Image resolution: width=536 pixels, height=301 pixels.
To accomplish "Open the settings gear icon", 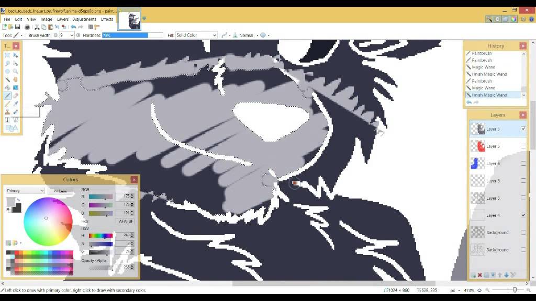I will pyautogui.click(x=523, y=19).
